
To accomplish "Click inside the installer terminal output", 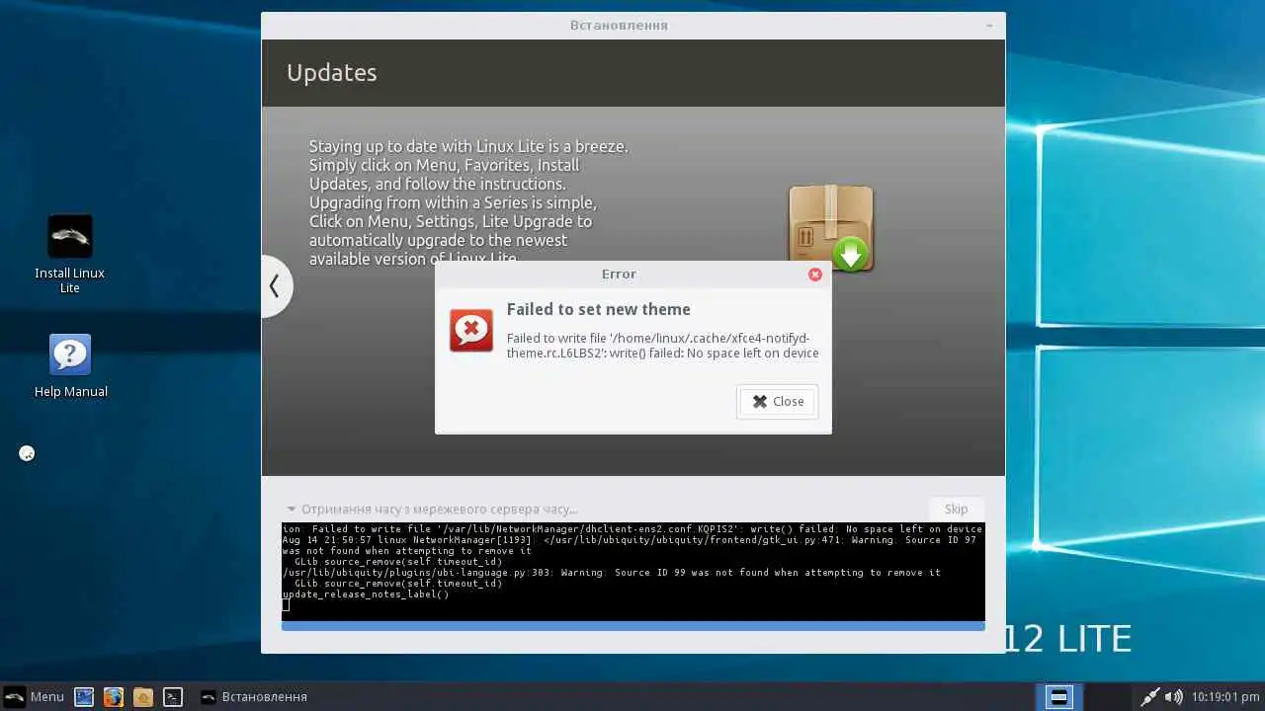I will pyautogui.click(x=633, y=572).
